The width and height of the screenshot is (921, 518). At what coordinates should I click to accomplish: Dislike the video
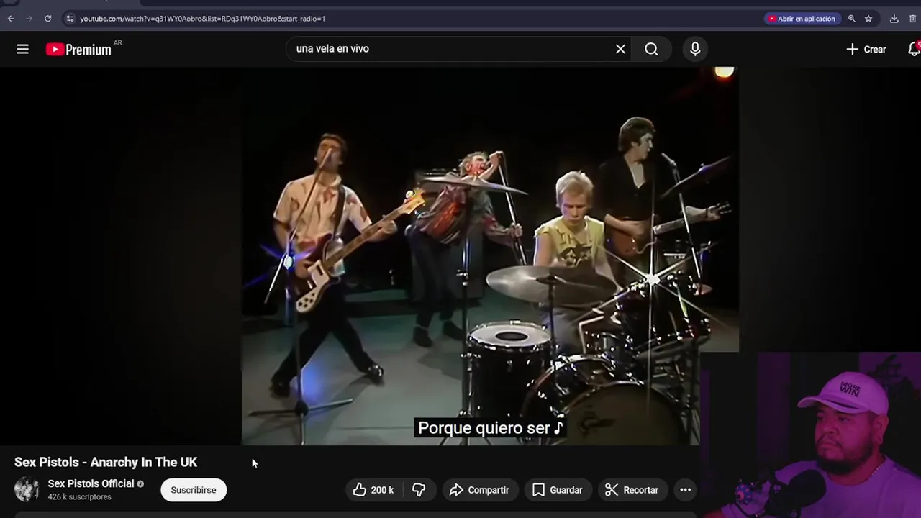tap(419, 490)
